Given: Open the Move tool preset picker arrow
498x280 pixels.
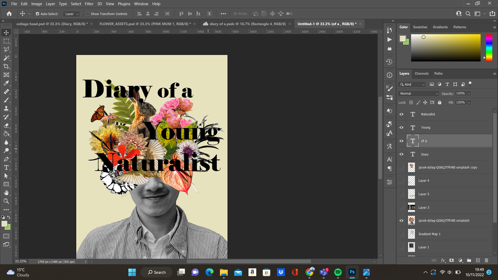Looking at the screenshot, I should coord(29,14).
